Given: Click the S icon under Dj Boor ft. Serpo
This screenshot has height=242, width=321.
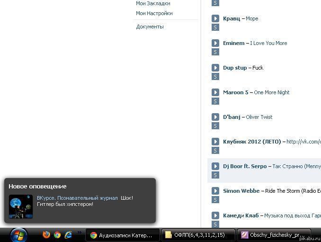Looking at the screenshot, I should 215,175.
